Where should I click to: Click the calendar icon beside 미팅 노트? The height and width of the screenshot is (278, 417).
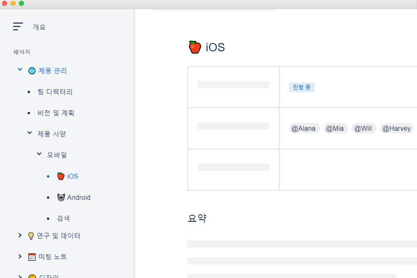point(32,257)
